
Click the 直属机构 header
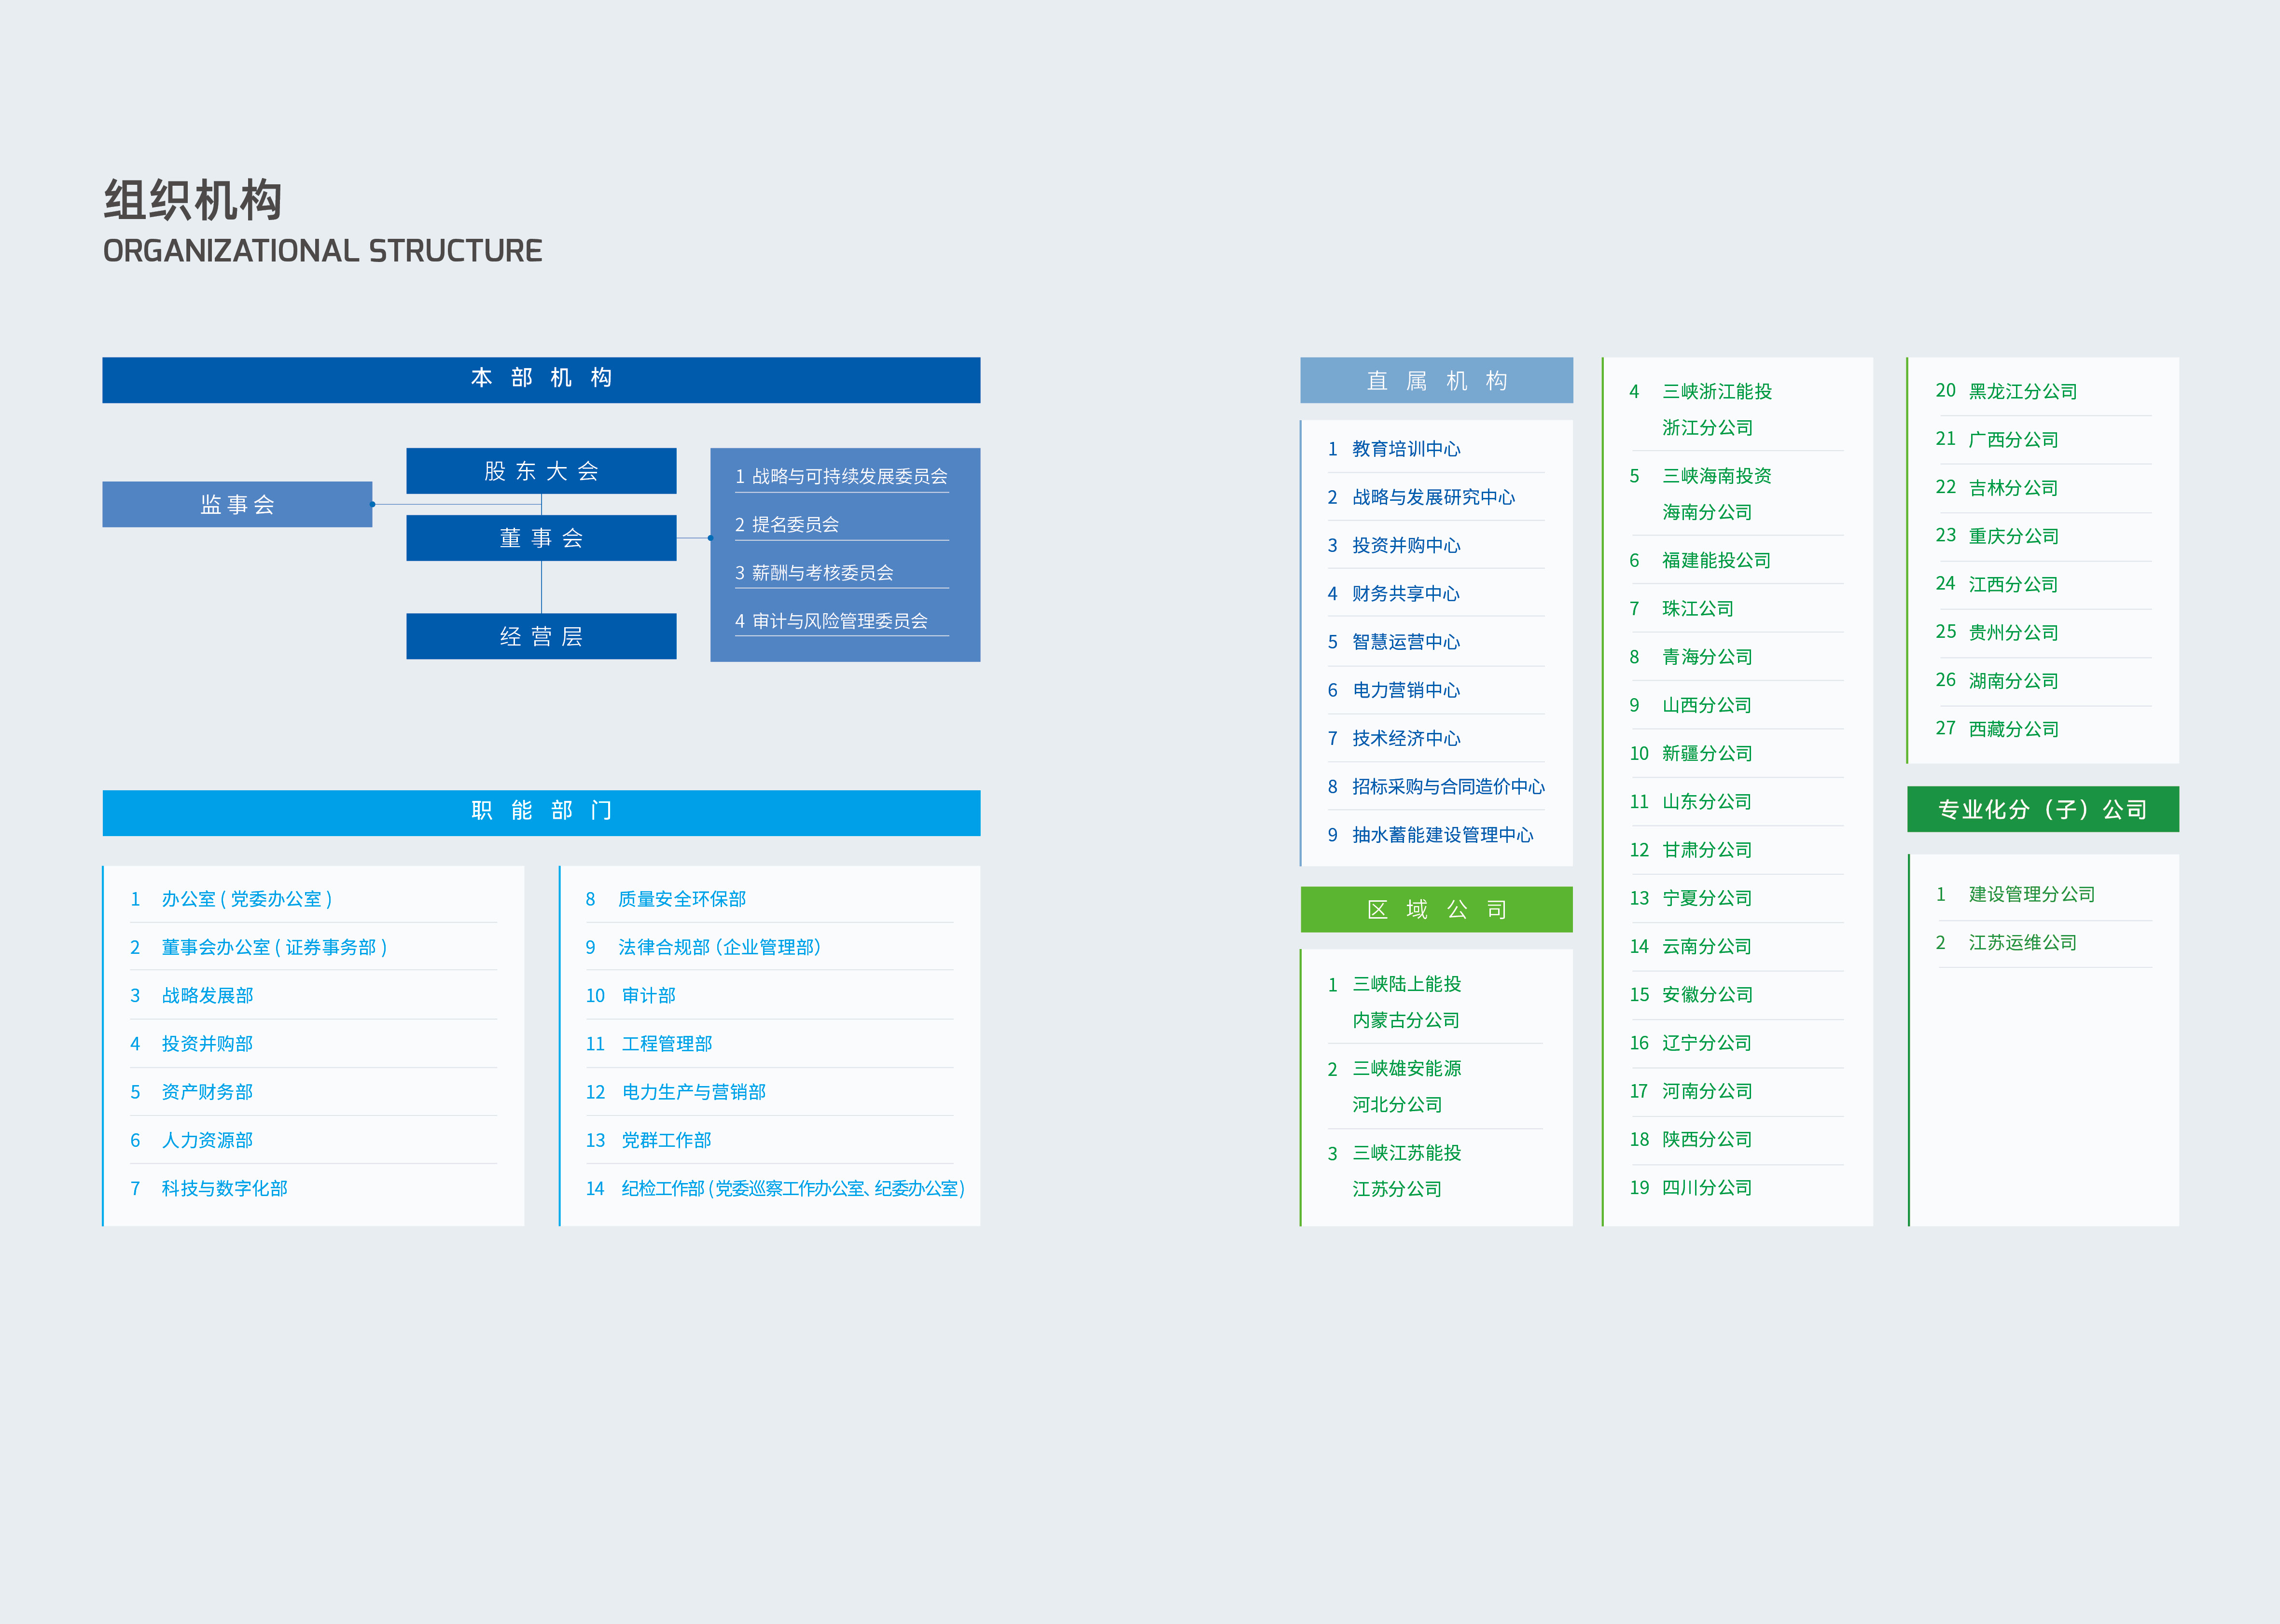click(x=1436, y=380)
